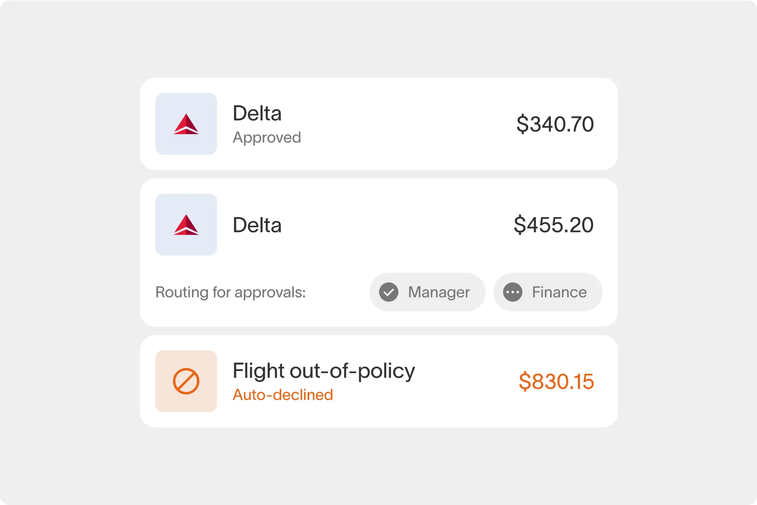
Task: Click the blocked icon on the declined flight
Action: point(186,381)
